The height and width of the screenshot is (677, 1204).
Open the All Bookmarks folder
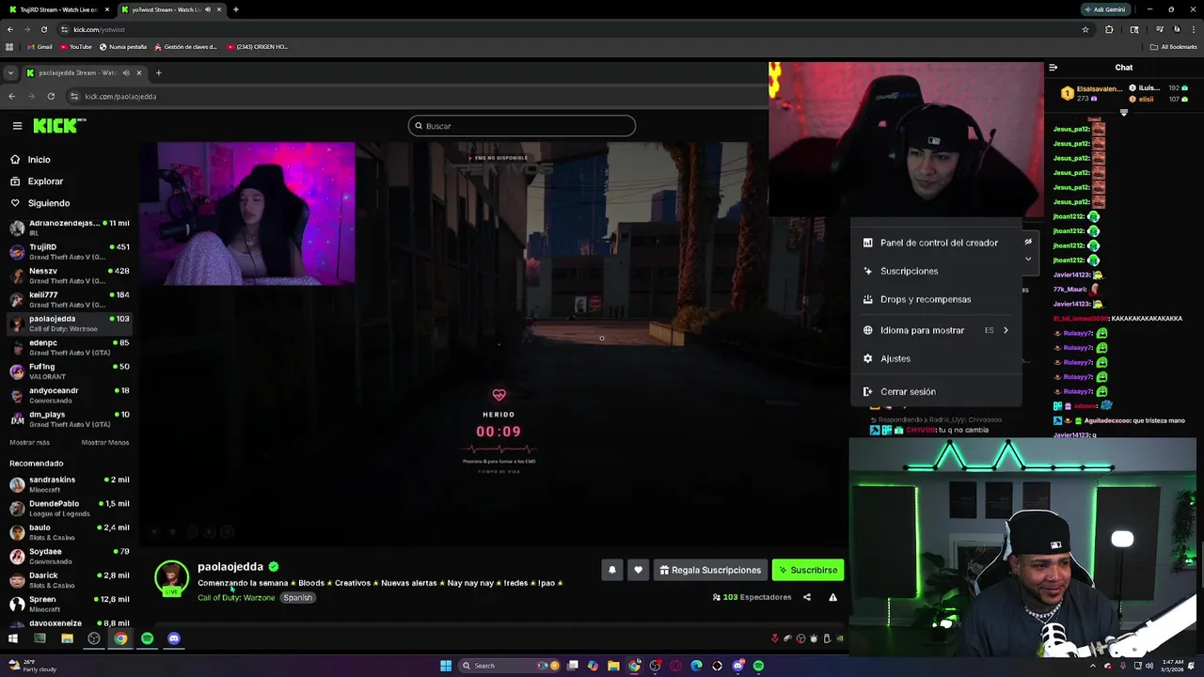pyautogui.click(x=1174, y=46)
